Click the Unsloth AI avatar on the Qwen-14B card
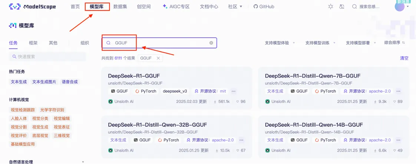Image resolution: width=416 pixels, height=164 pixels. pos(267,150)
